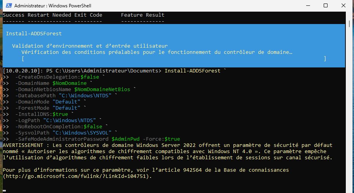Click the prompt '[10.0.20.10]: PS C:\Users\Administrateur\Documents>'
The width and height of the screenshot is (354, 193).
coord(82,71)
